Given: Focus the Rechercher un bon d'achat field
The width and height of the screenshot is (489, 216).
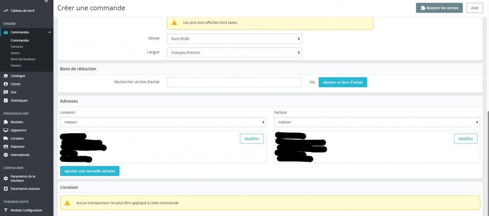Looking at the screenshot, I should click(234, 82).
